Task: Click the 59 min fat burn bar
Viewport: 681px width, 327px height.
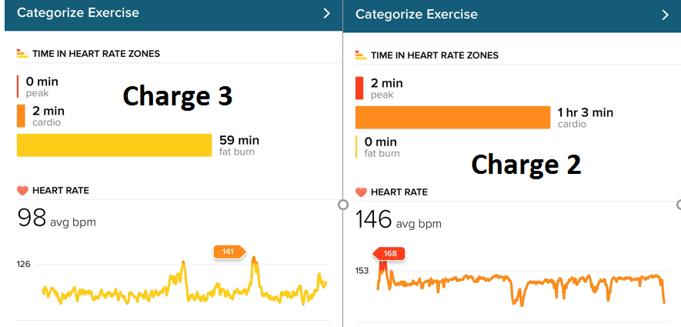Action: (114, 145)
